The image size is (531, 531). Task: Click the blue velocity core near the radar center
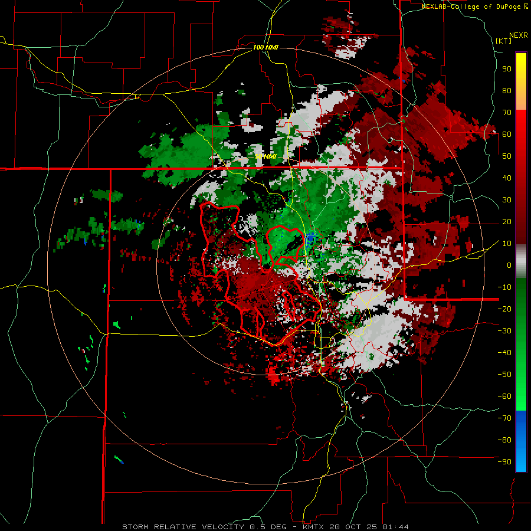(x=310, y=240)
